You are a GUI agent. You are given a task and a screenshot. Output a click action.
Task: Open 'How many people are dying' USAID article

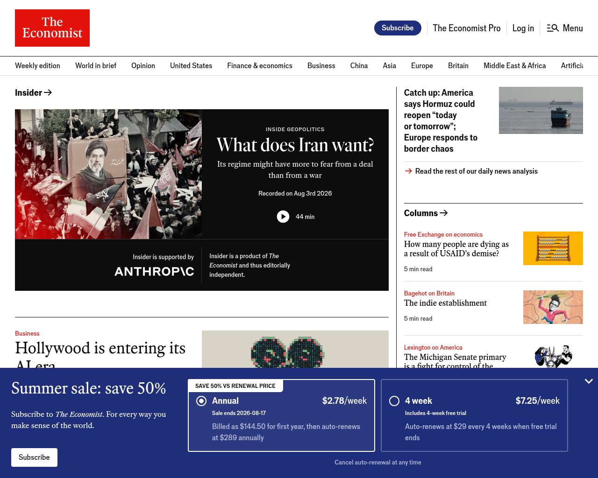[x=456, y=249]
